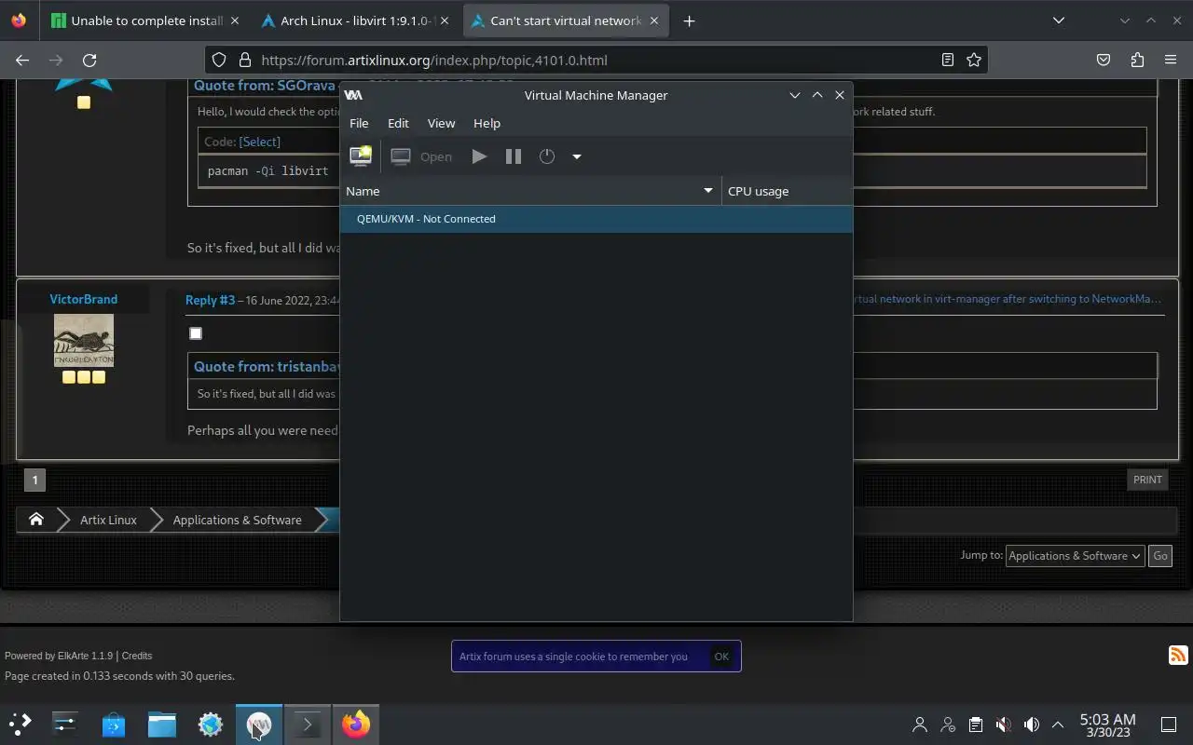Open the Dolphin file manager icon in taskbar
The image size is (1193, 745).
coord(162,724)
